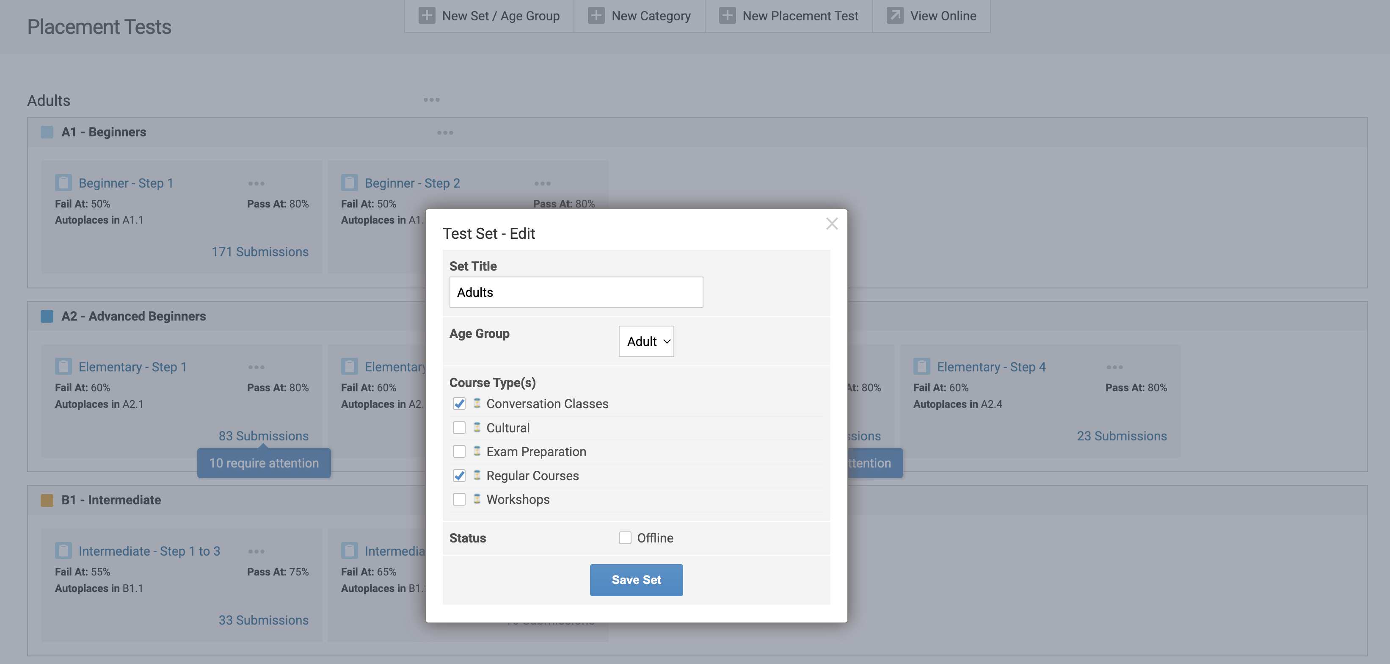Click the New Category plus icon
1390x664 pixels.
point(596,16)
